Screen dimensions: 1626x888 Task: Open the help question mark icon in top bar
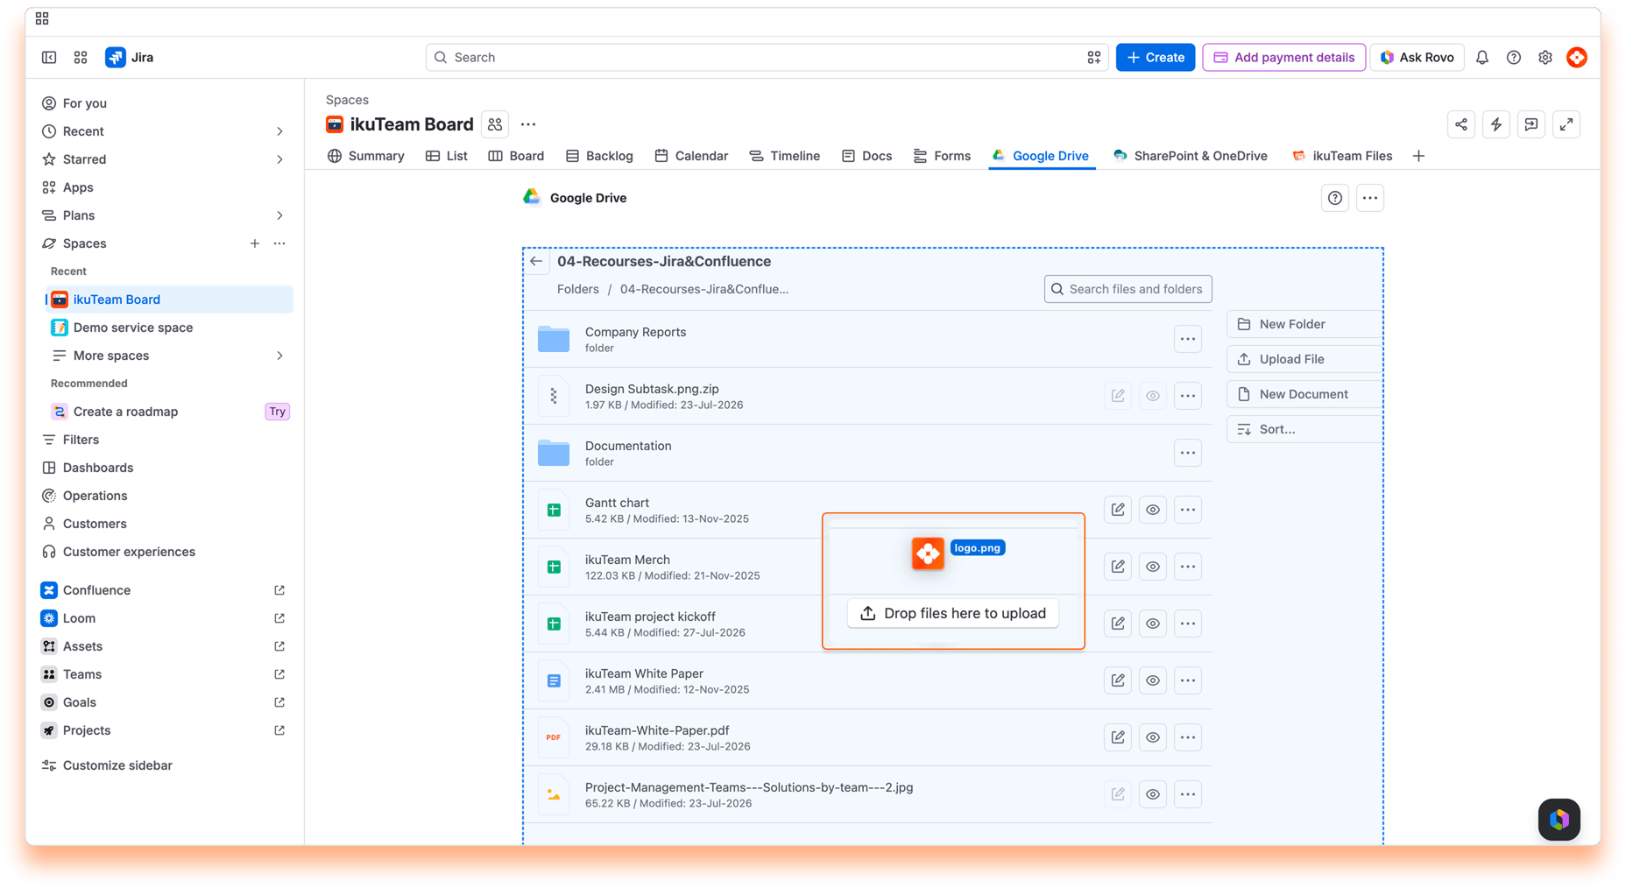coord(1514,58)
